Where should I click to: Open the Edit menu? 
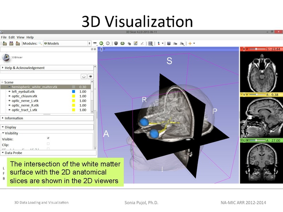click(12, 37)
